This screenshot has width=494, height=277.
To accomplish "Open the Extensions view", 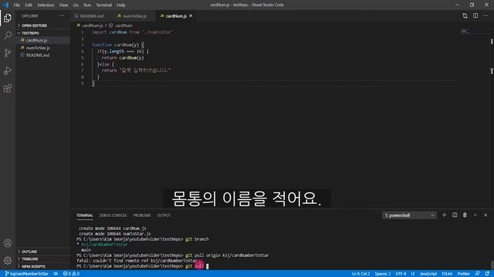I will click(x=8, y=88).
